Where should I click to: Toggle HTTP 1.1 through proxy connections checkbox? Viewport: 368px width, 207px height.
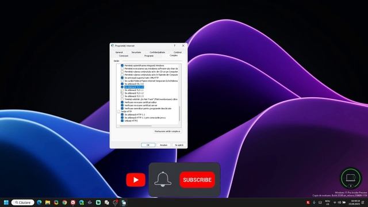(122, 117)
